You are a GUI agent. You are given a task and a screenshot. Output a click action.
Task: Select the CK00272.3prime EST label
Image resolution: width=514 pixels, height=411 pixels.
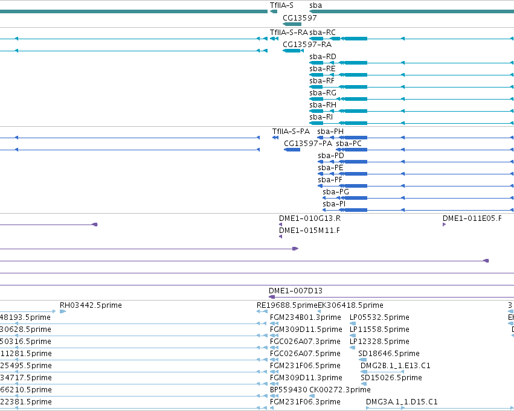click(340, 390)
